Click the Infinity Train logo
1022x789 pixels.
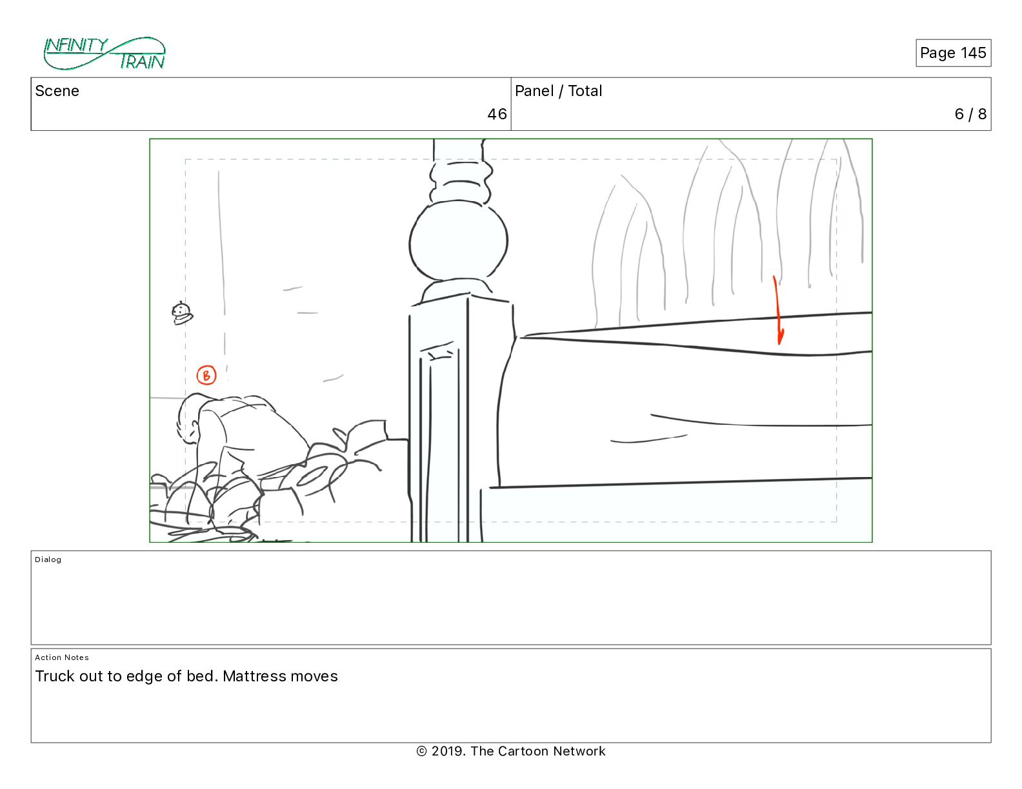point(105,54)
